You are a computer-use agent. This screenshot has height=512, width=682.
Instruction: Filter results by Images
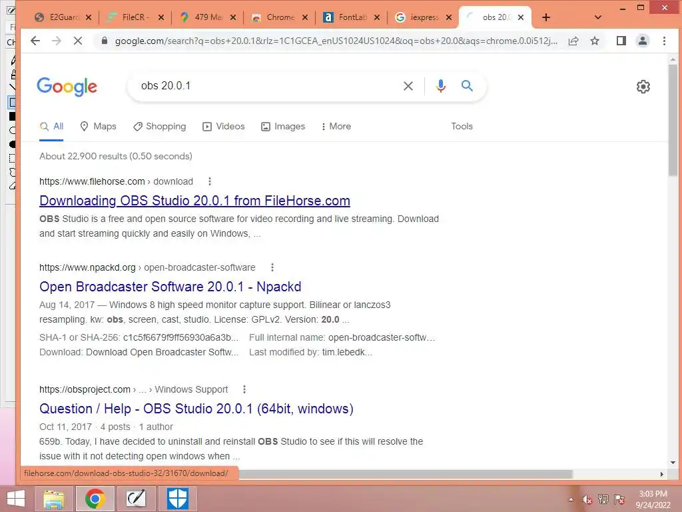pos(283,126)
